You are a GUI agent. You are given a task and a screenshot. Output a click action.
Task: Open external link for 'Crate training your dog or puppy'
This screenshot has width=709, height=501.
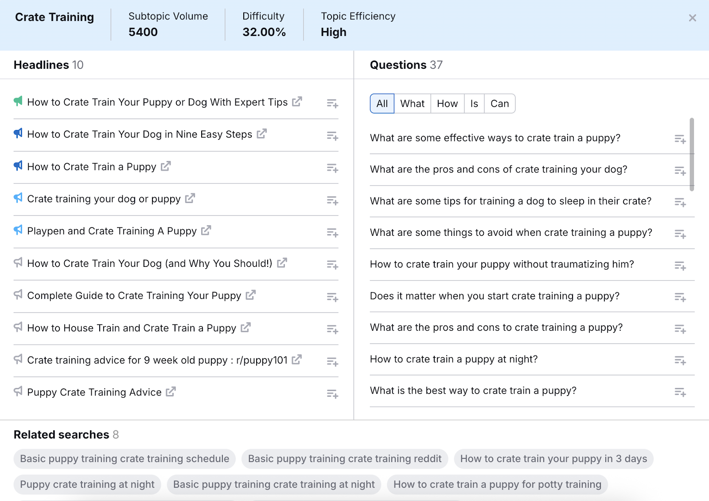(190, 198)
